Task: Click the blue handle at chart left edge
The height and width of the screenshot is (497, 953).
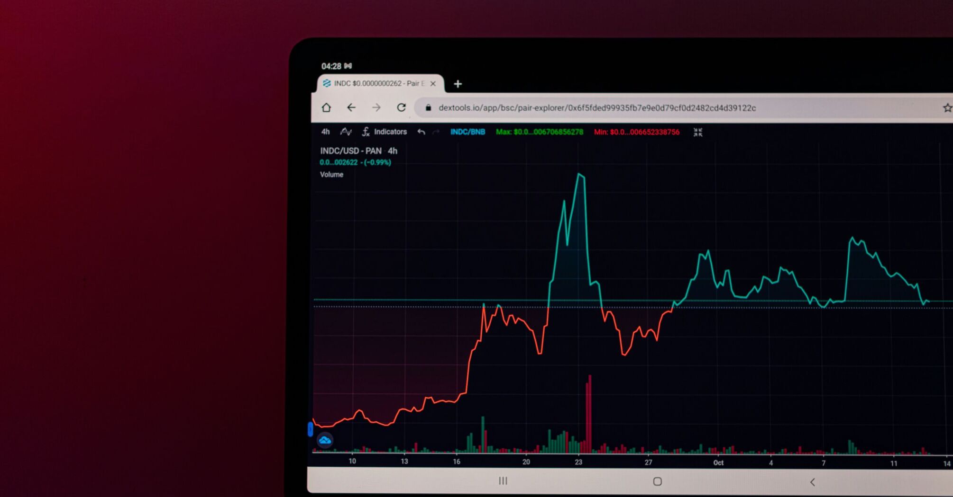Action: (x=310, y=429)
